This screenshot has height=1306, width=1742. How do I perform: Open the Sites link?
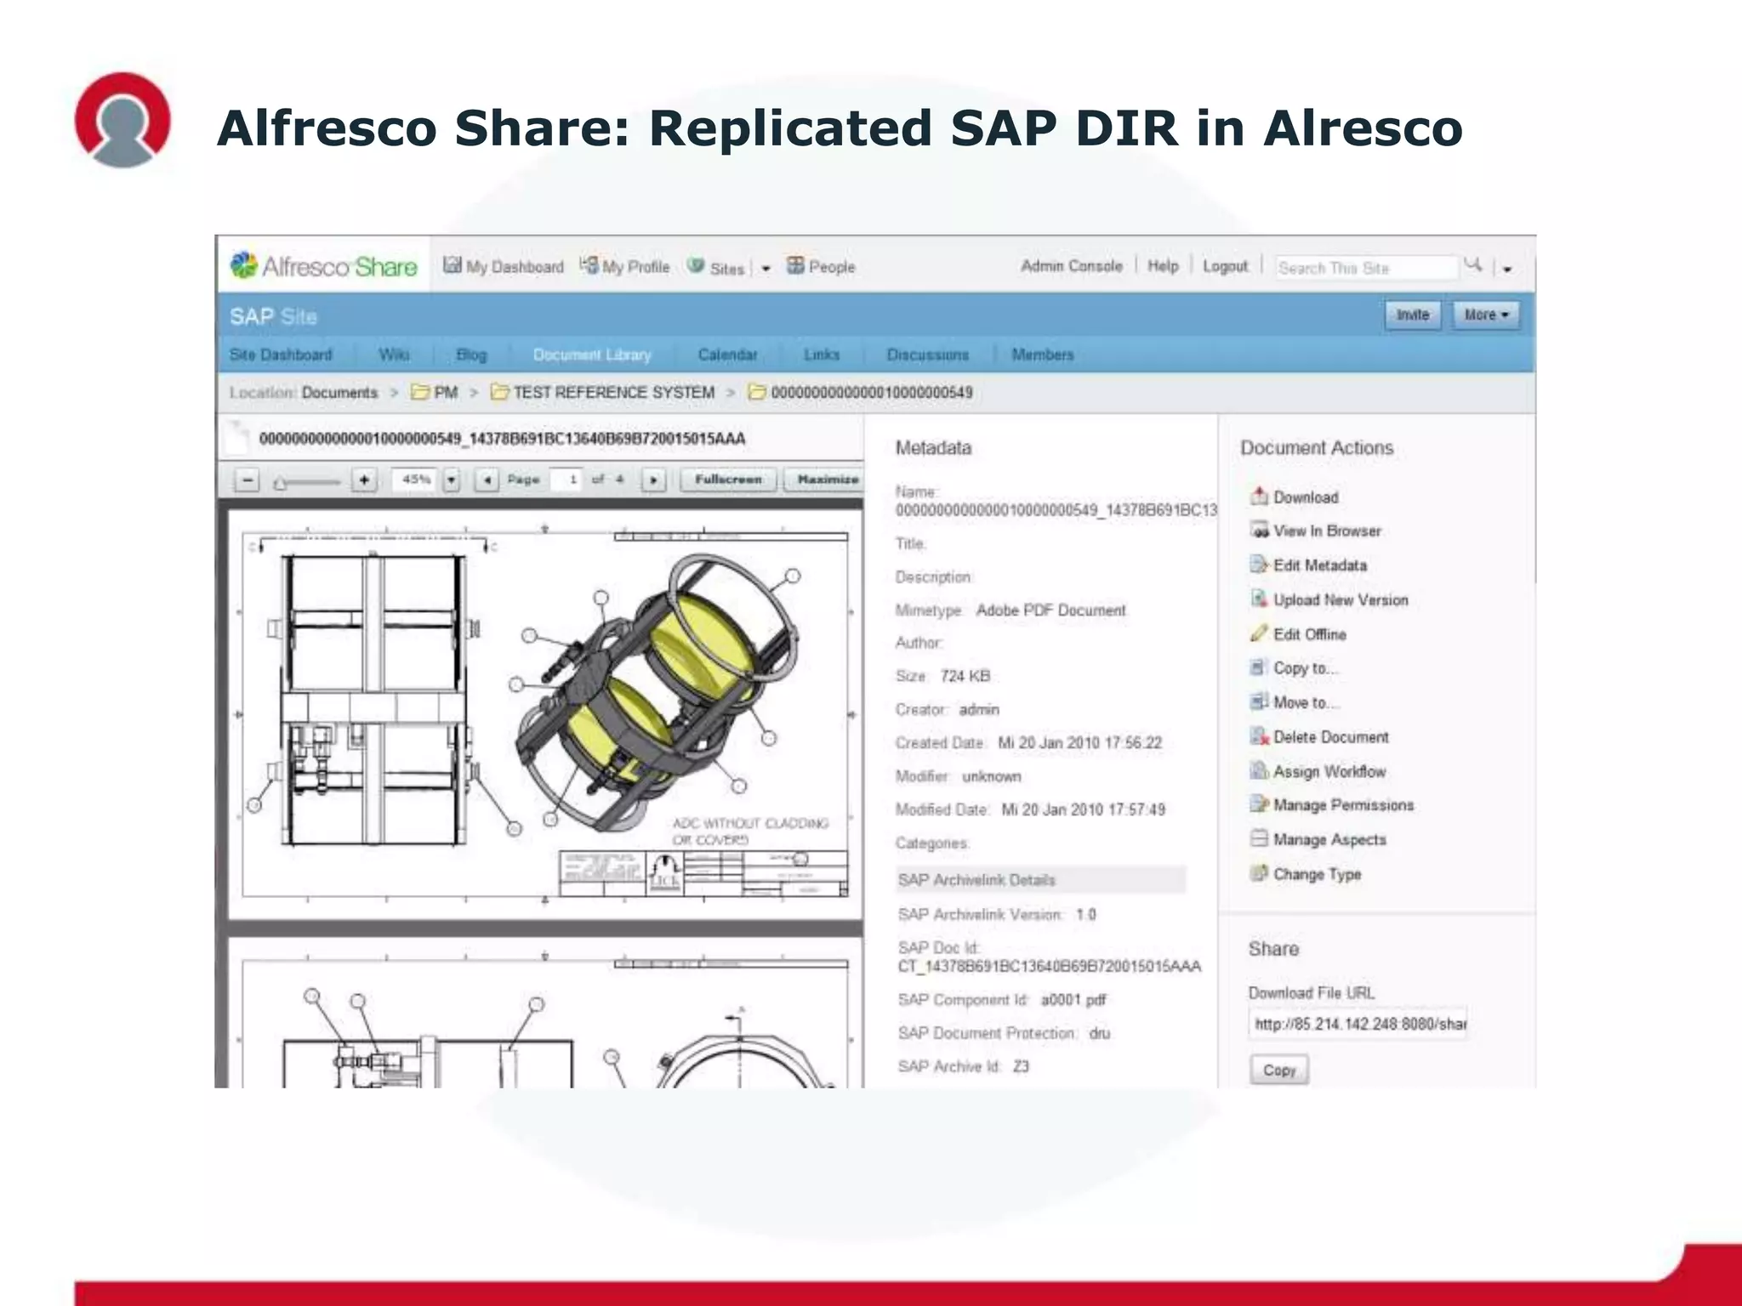716,268
